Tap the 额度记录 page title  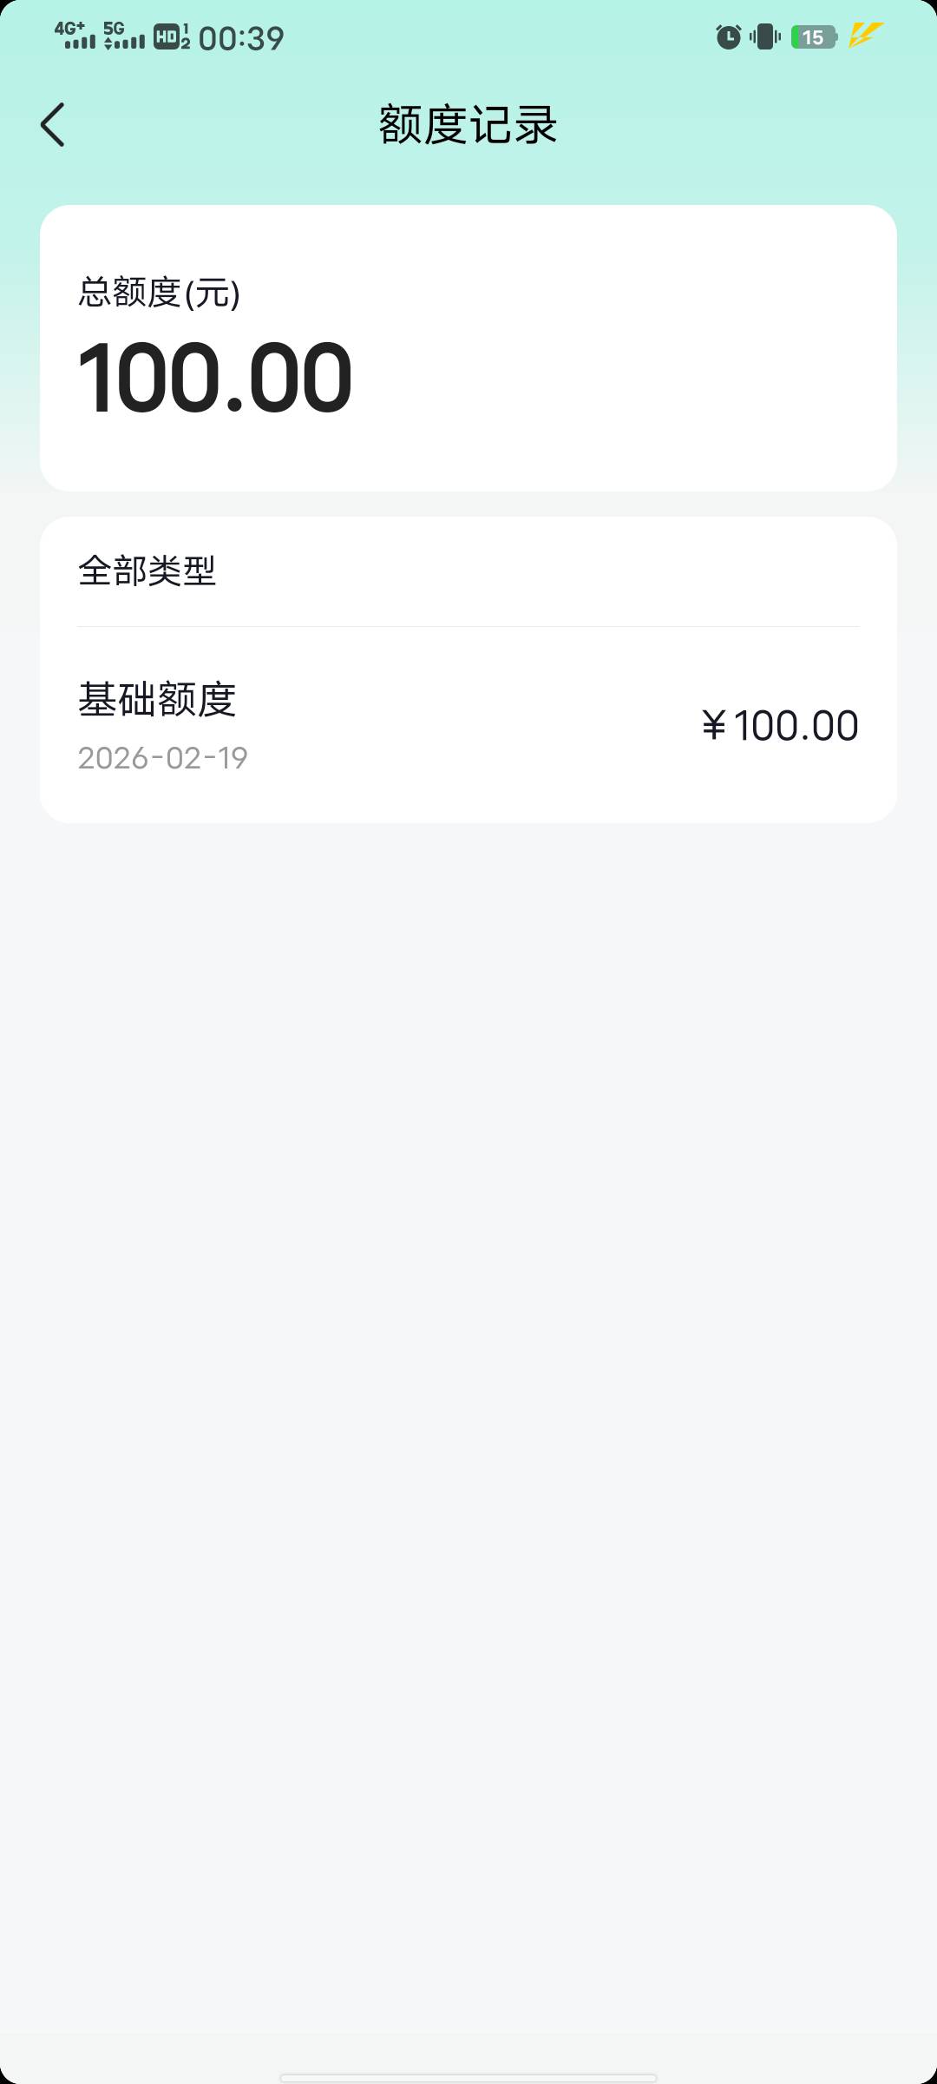pyautogui.click(x=468, y=125)
